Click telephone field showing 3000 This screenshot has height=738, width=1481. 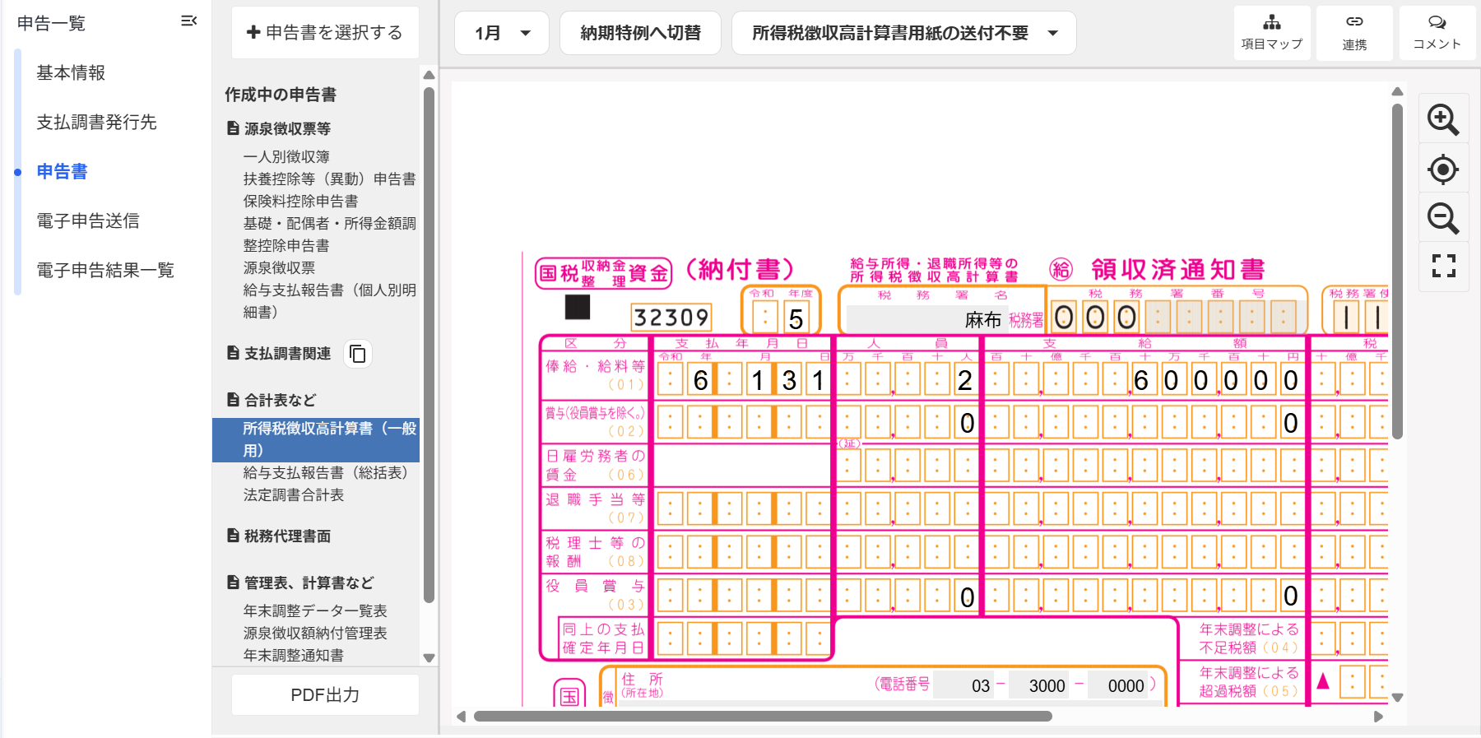click(x=1039, y=685)
